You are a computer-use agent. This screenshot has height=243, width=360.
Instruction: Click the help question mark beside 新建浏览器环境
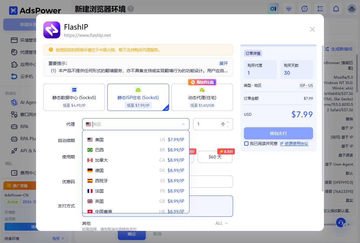point(131,9)
